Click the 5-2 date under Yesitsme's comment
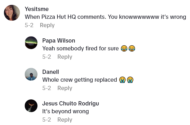Image resolution: width=190 pixels, height=125 pixels. point(29,25)
